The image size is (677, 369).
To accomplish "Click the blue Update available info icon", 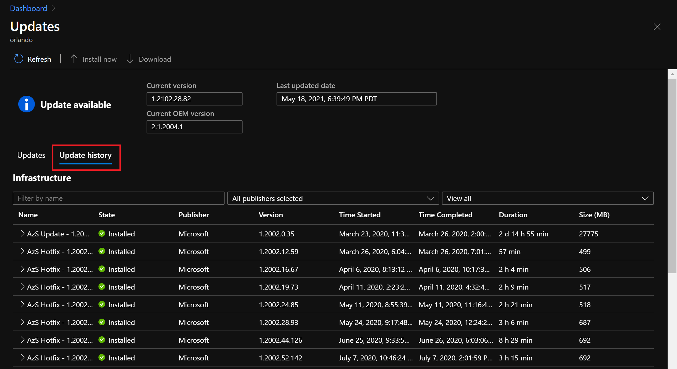I will pyautogui.click(x=27, y=104).
